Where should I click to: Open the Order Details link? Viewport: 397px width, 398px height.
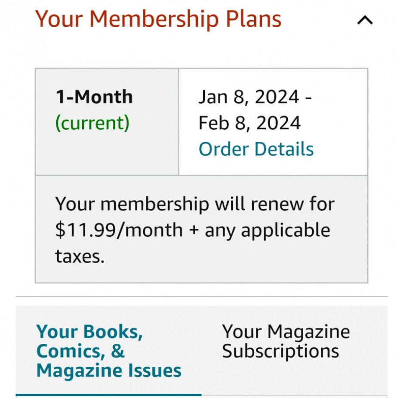pos(256,149)
